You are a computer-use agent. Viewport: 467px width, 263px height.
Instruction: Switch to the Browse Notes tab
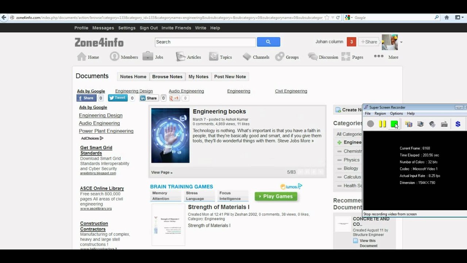[x=167, y=77]
